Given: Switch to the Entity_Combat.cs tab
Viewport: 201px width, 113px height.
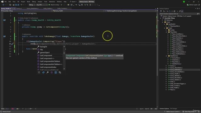Looking at the screenshot, I should 62,8.
